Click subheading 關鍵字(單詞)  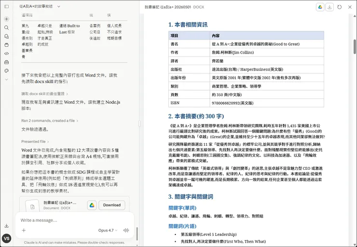pyautogui.click(x=182, y=208)
